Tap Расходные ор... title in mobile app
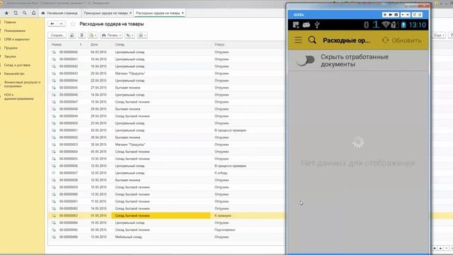The width and height of the screenshot is (453, 255). (x=346, y=40)
